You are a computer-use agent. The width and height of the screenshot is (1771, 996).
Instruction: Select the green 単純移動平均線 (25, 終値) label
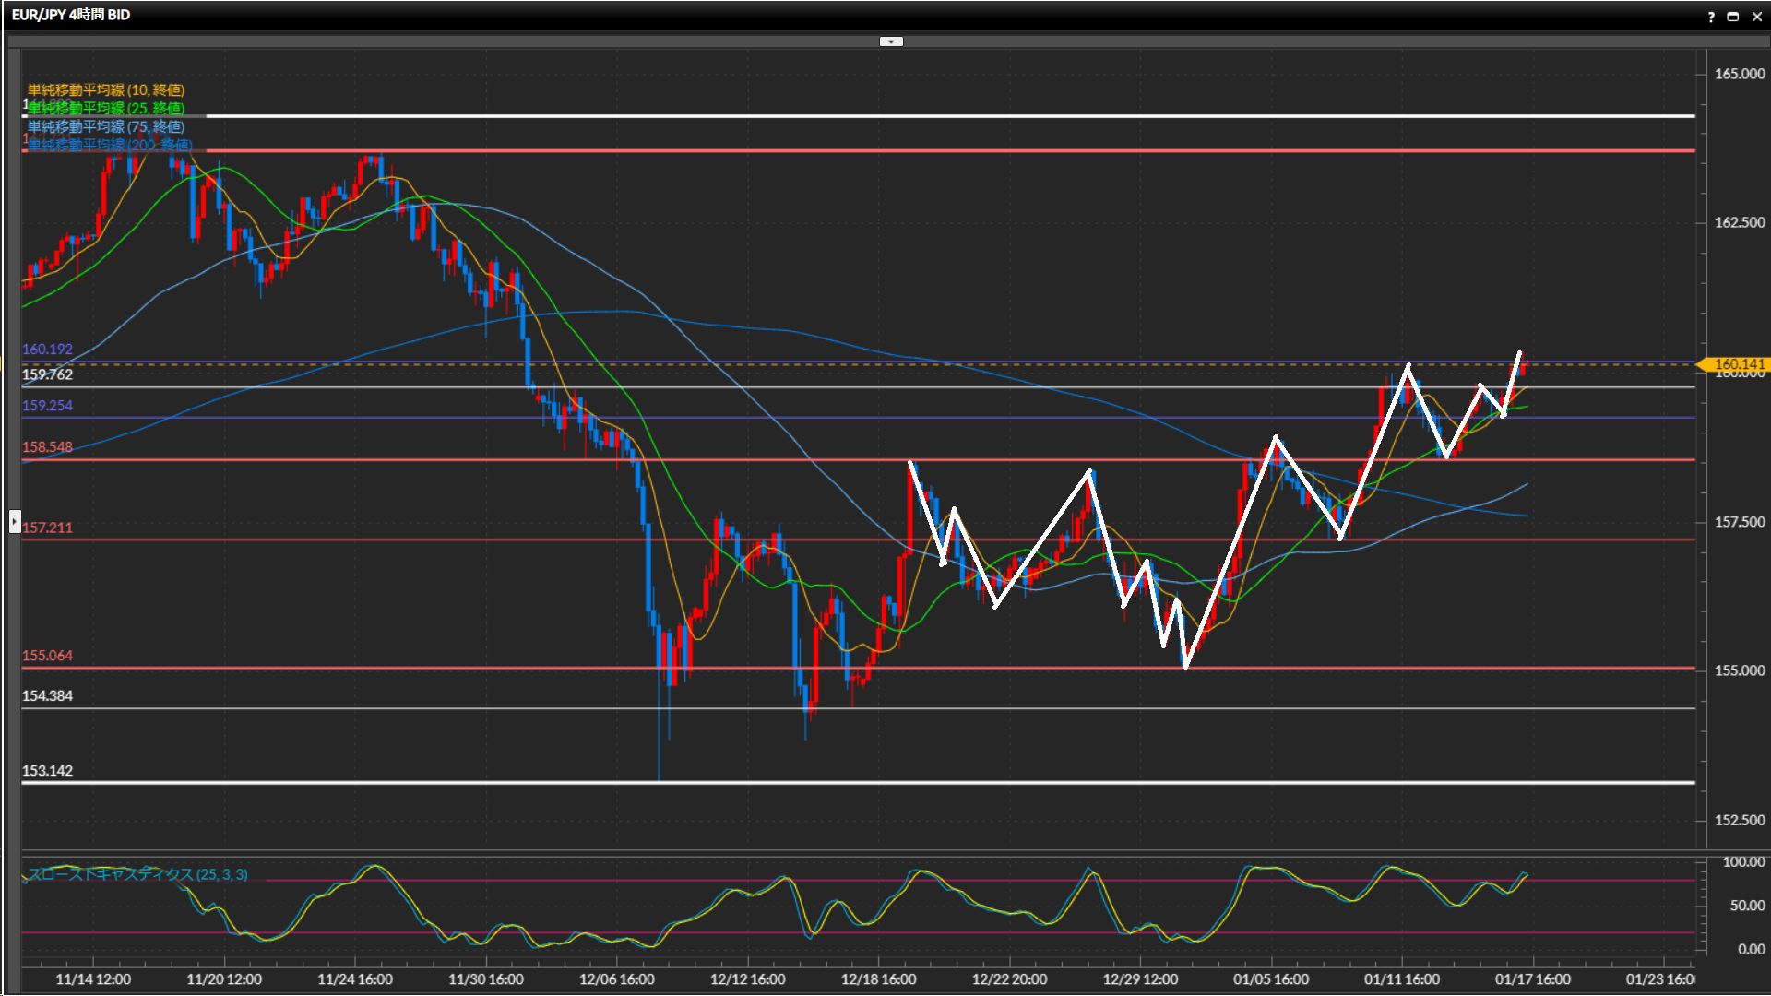click(x=106, y=108)
